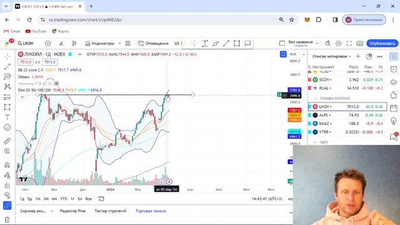
Task: Open the hotlists flame panel icon
Action: click(394, 95)
